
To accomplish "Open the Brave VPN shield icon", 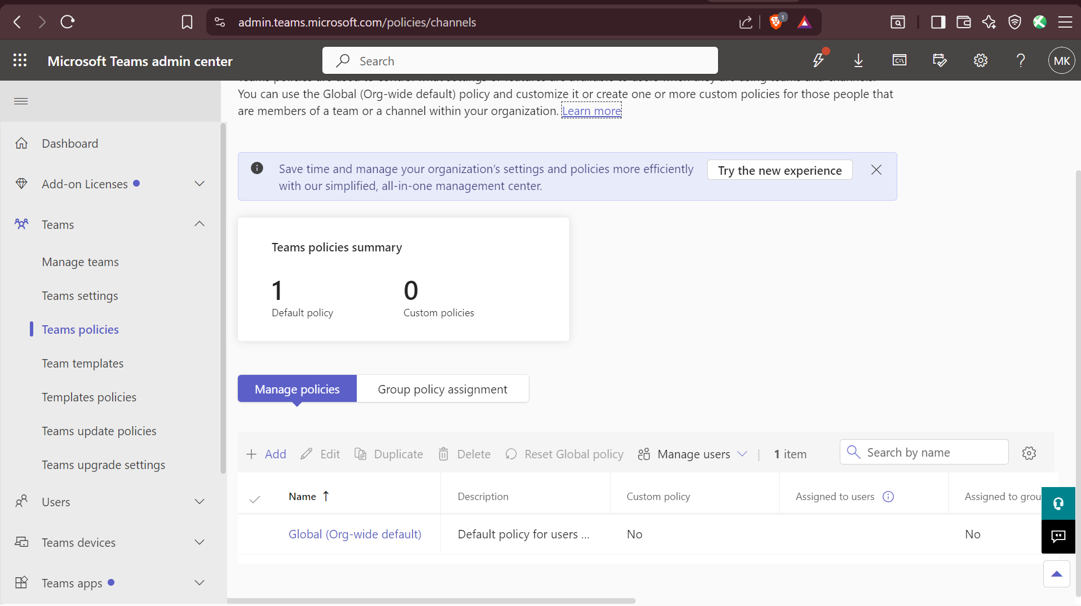I will pyautogui.click(x=1014, y=22).
